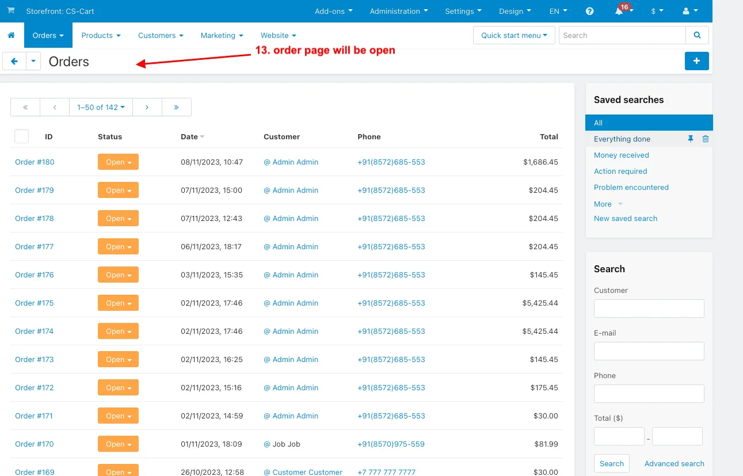The image size is (743, 476).
Task: Pin the Everything done saved search
Action: (691, 139)
